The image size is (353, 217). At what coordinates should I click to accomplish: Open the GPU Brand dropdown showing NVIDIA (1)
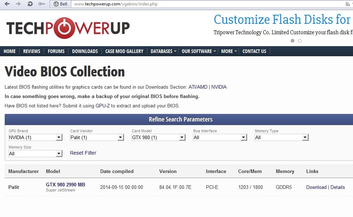click(x=35, y=137)
